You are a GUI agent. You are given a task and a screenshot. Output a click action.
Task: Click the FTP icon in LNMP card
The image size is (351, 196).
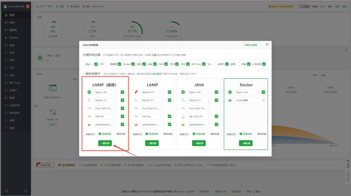(89, 108)
